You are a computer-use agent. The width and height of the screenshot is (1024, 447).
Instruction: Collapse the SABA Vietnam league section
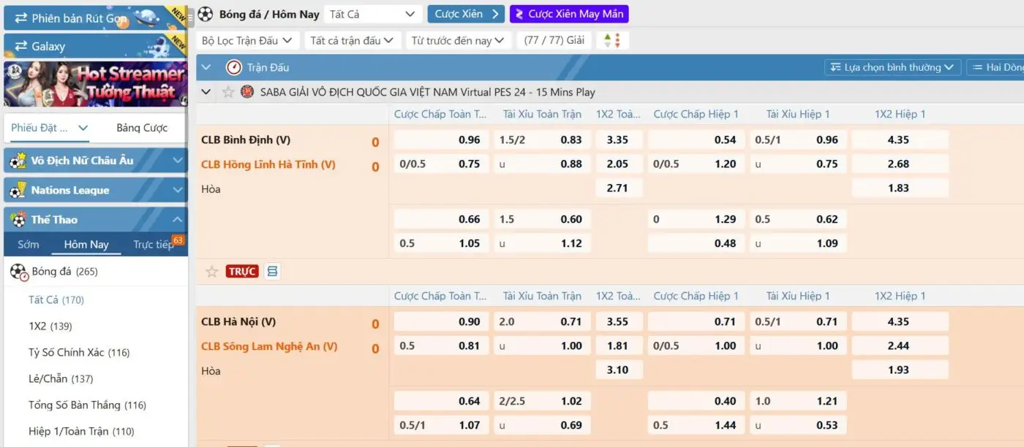[206, 92]
